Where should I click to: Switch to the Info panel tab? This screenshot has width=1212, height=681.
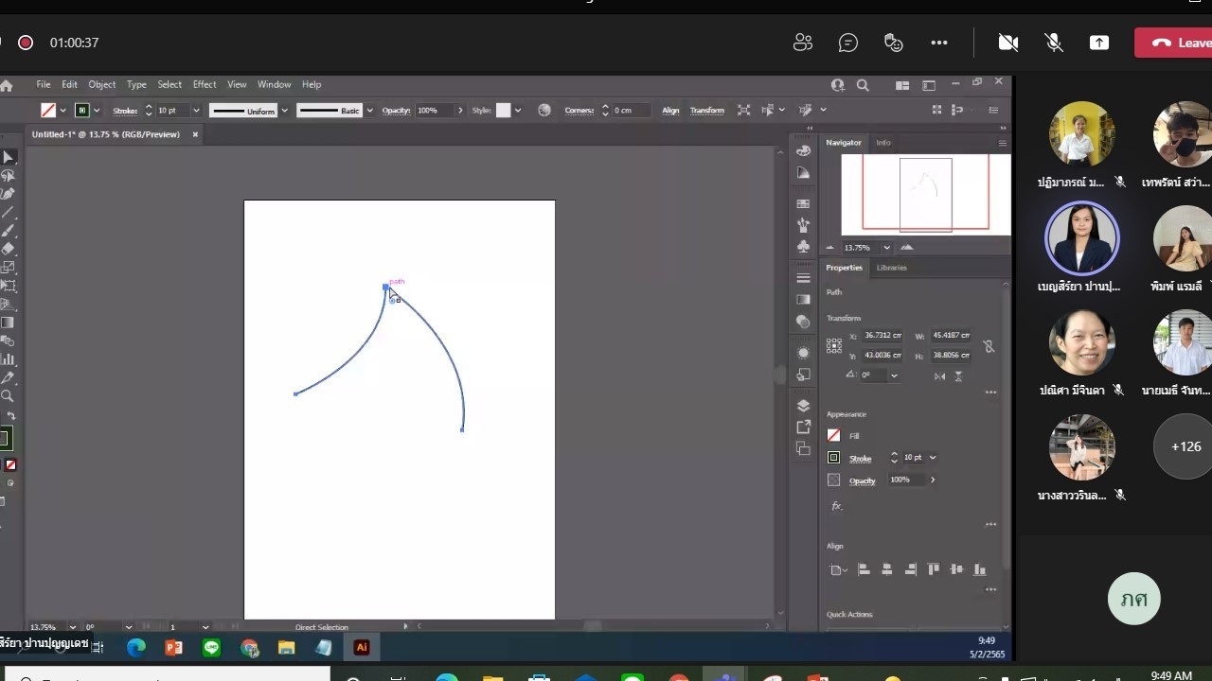pyautogui.click(x=883, y=143)
